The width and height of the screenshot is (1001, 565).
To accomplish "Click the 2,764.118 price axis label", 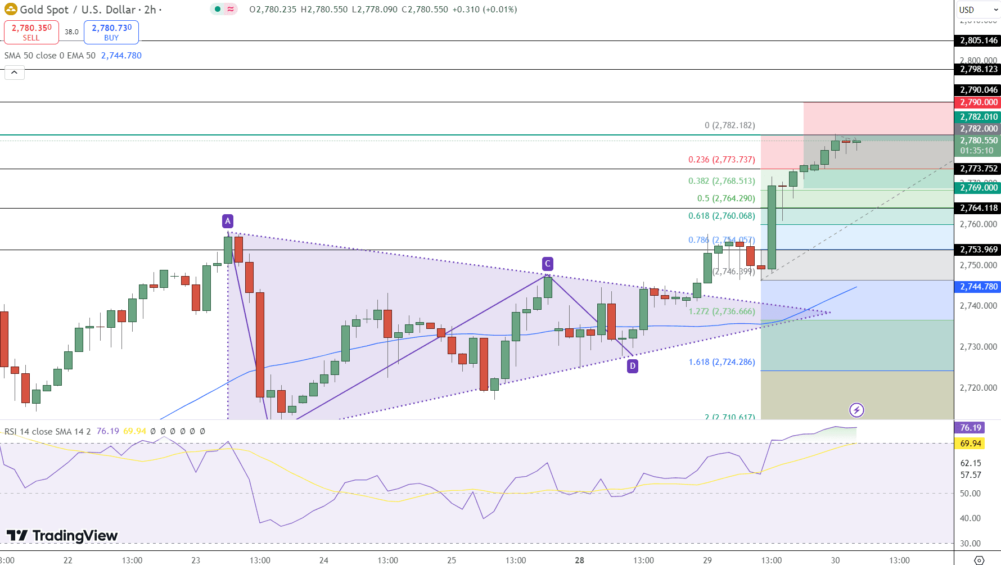I will (979, 208).
